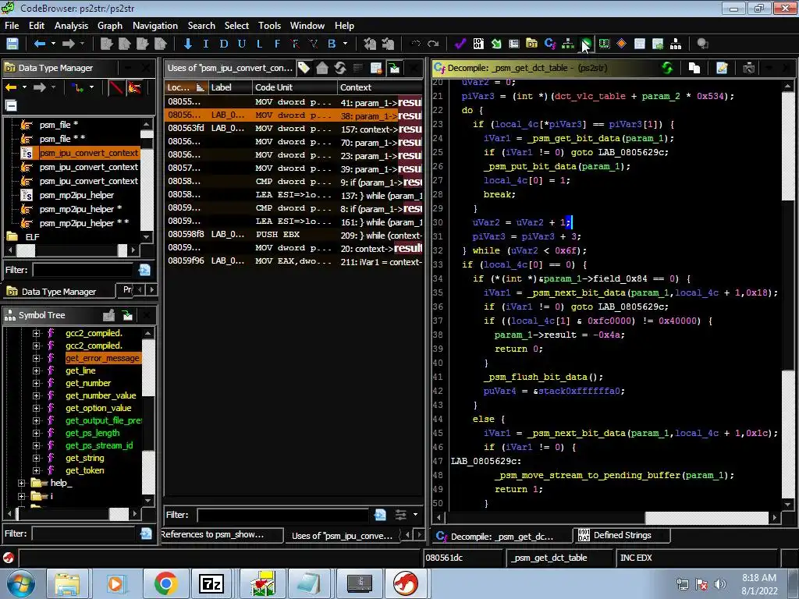
Task: Collapse all in Data Type Manager
Action: coord(11,105)
